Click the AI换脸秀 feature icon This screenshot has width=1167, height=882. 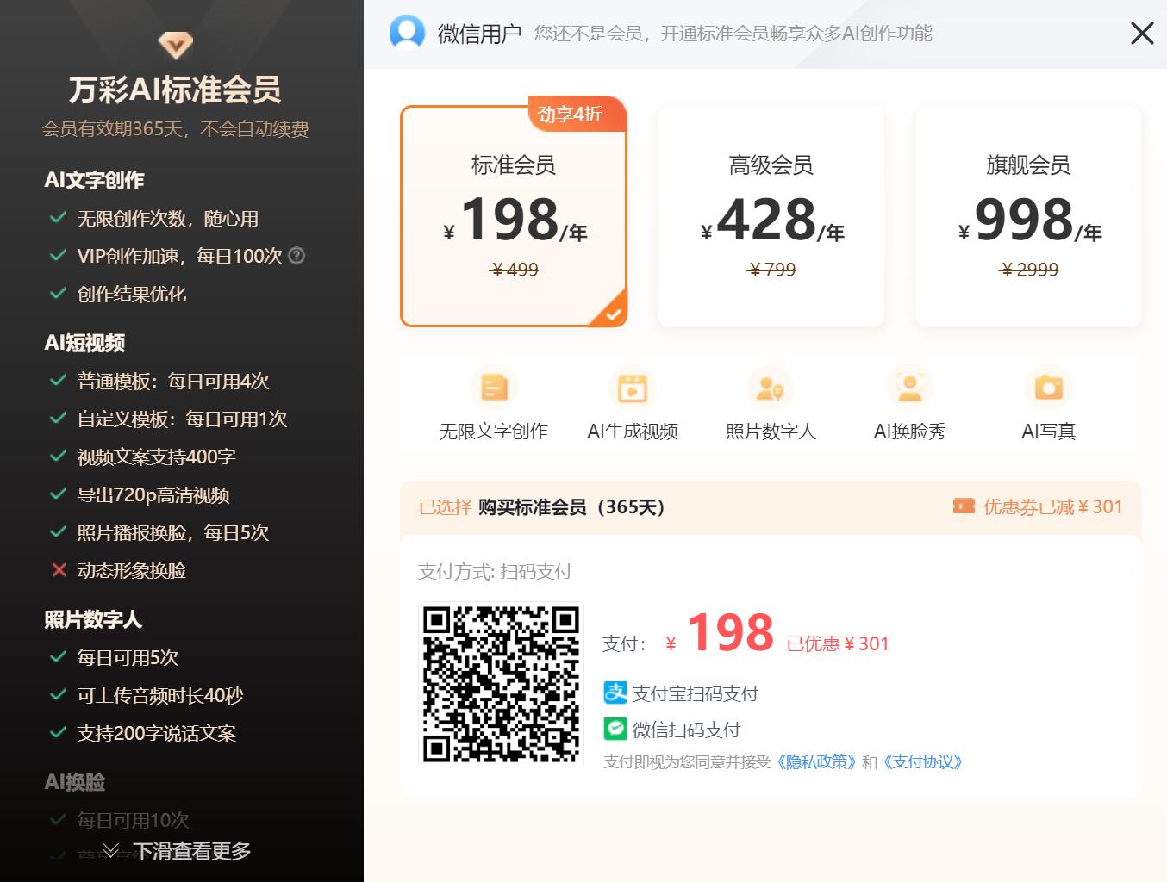tap(909, 388)
